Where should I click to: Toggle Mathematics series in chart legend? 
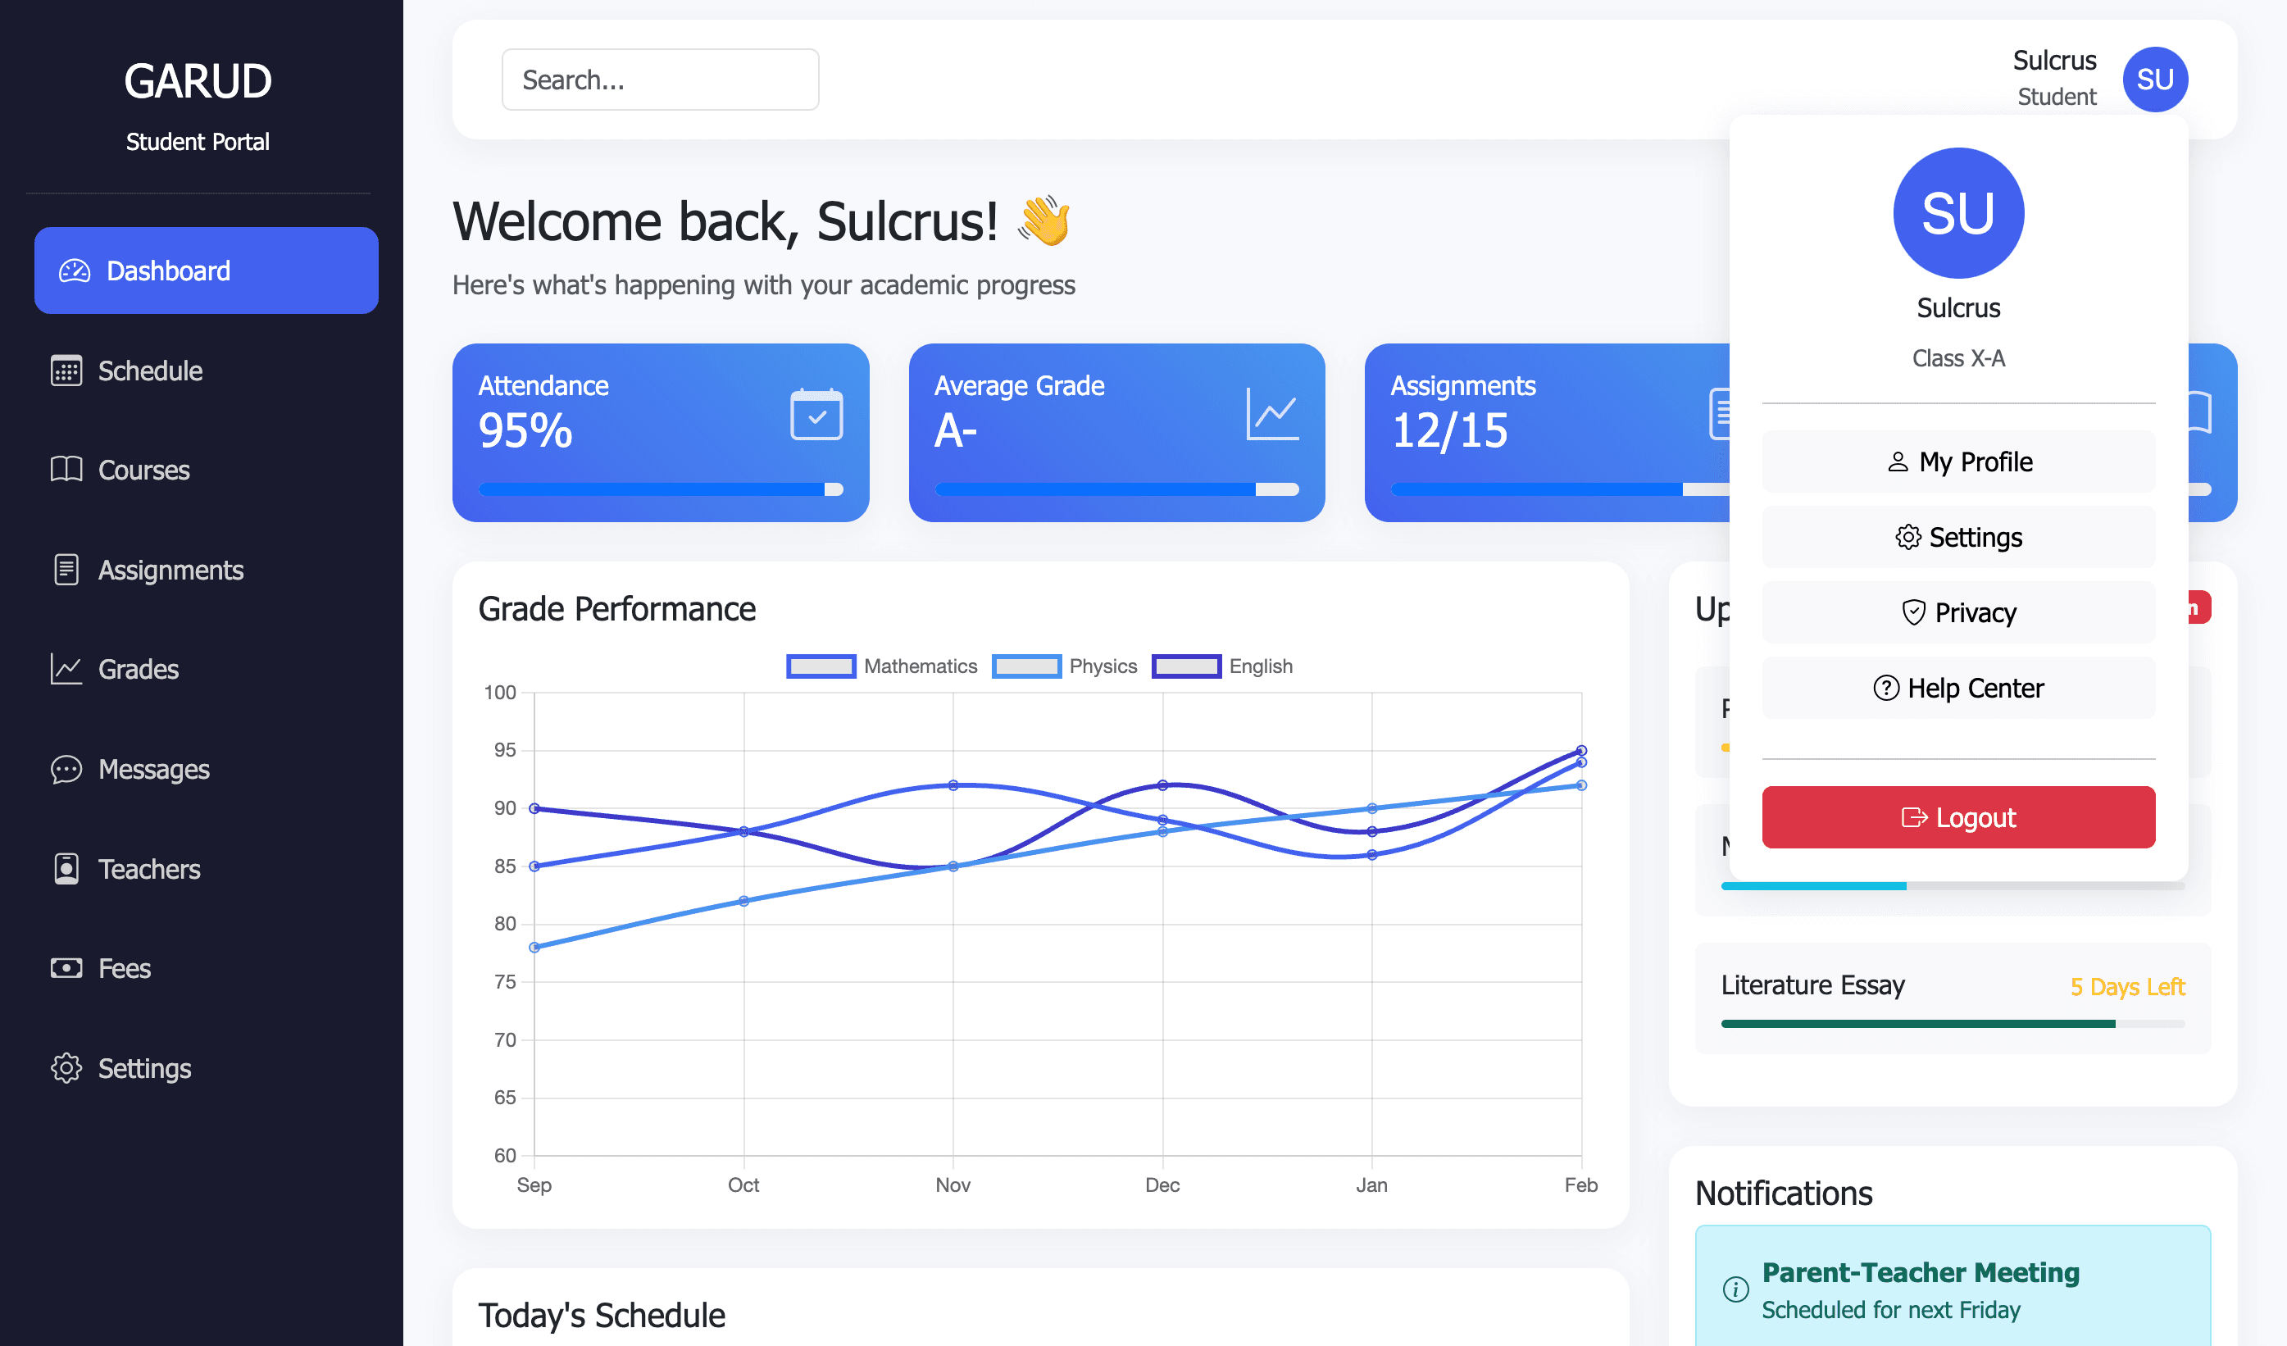tap(881, 666)
